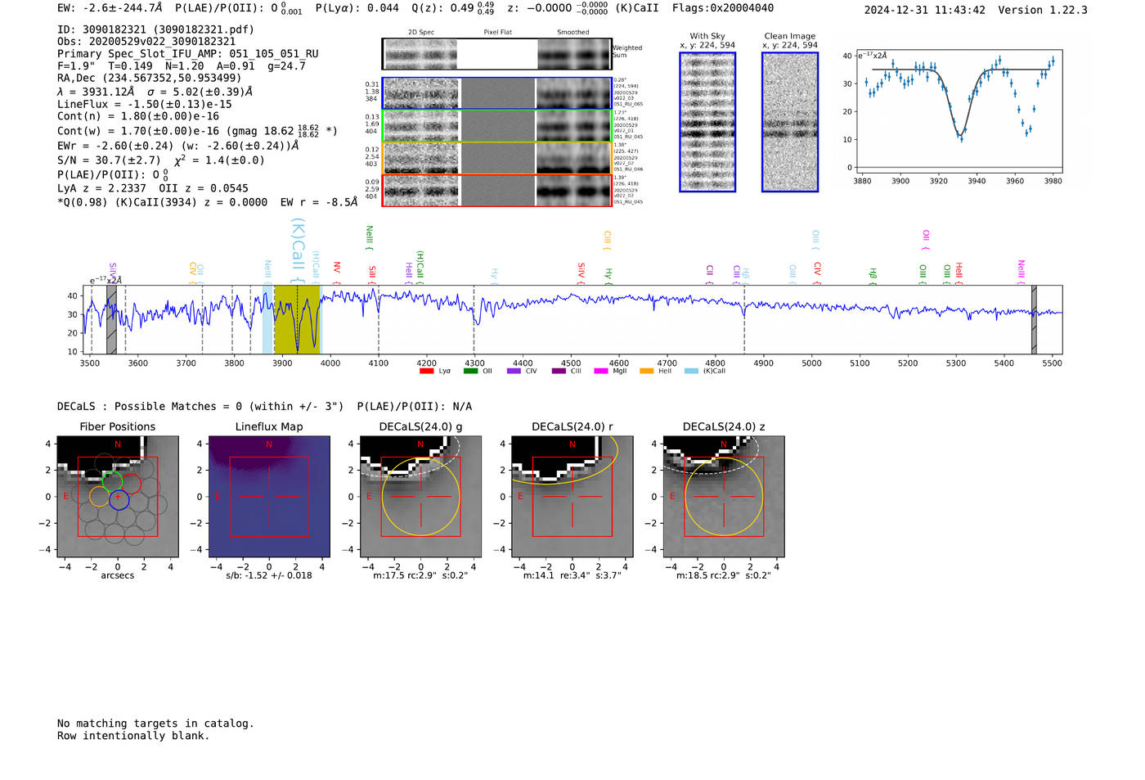Open the DECaLS(24.0) z image

coord(723,496)
